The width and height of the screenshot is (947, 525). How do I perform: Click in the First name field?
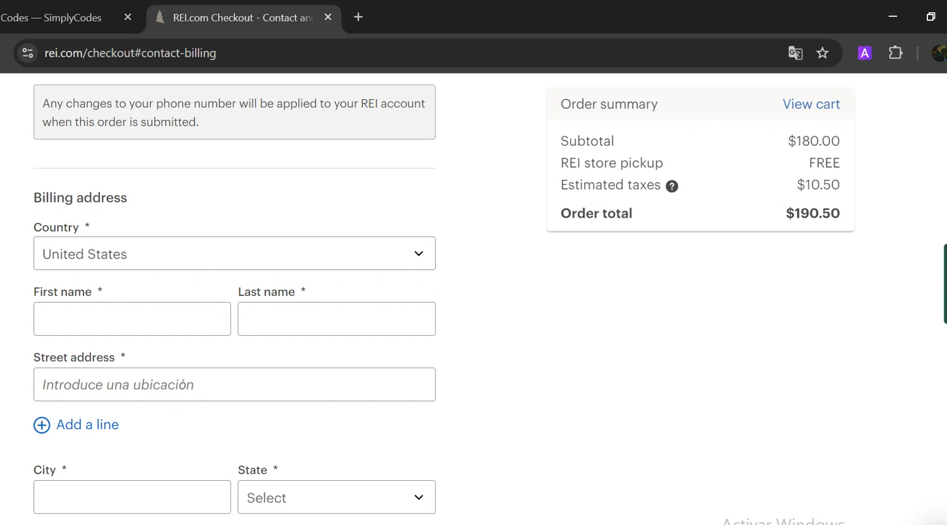(x=132, y=319)
